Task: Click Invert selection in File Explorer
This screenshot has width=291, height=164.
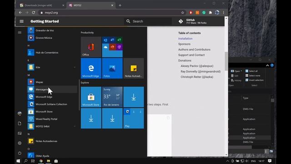Action: 255,80
